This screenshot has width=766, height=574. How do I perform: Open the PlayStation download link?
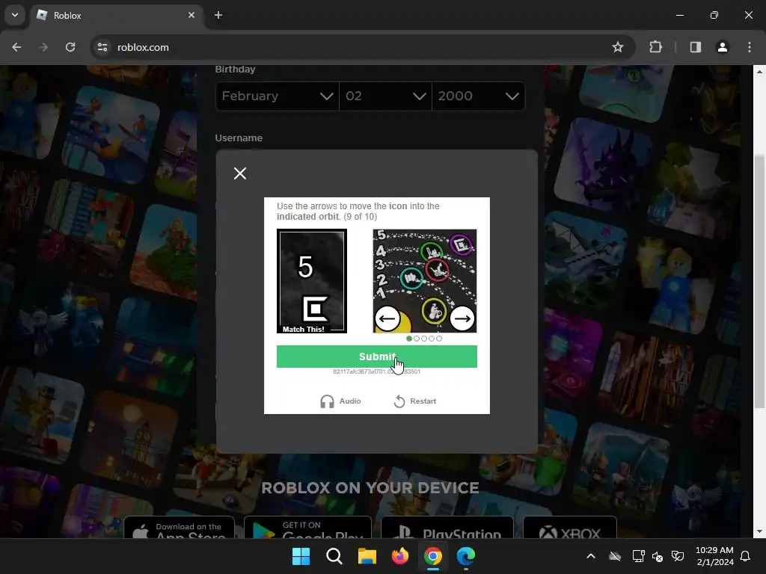tap(447, 528)
